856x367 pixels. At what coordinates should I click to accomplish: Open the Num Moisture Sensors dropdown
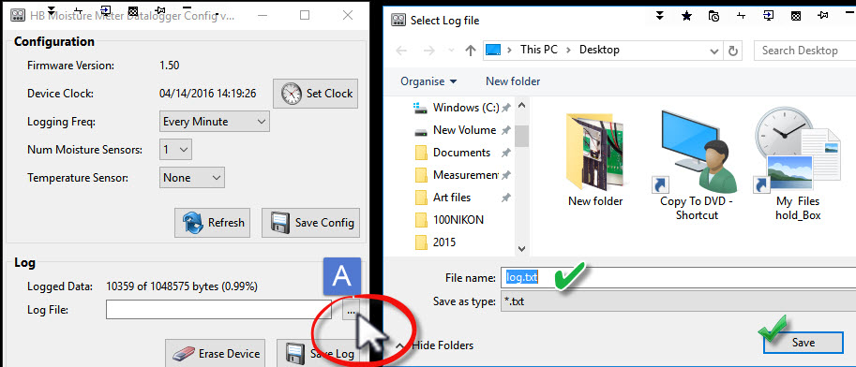[175, 150]
